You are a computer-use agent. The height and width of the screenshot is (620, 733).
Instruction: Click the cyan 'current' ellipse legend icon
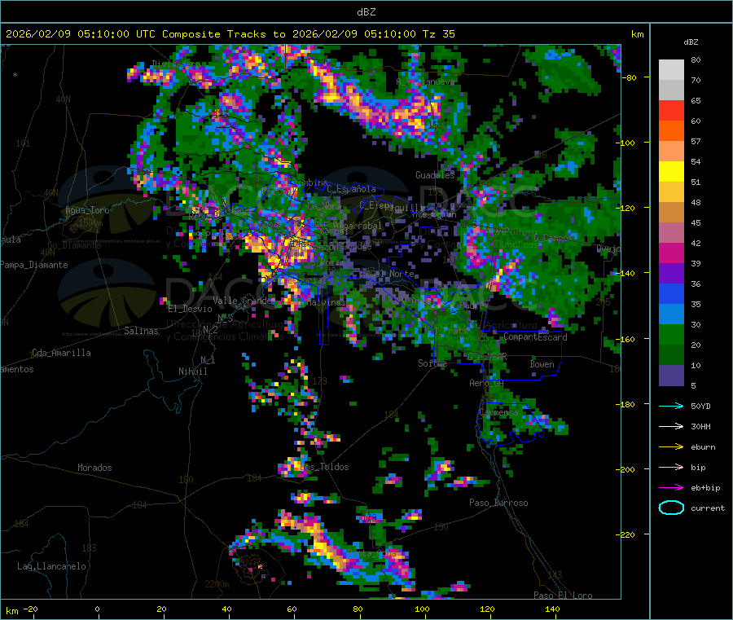pos(671,508)
